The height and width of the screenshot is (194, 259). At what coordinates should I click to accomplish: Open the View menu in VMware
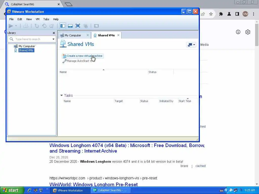point(29,19)
